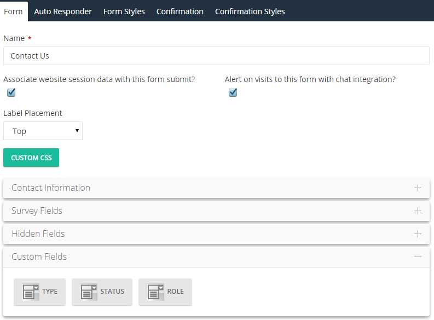
Task: Open the Confirmation Styles tab
Action: [x=250, y=11]
